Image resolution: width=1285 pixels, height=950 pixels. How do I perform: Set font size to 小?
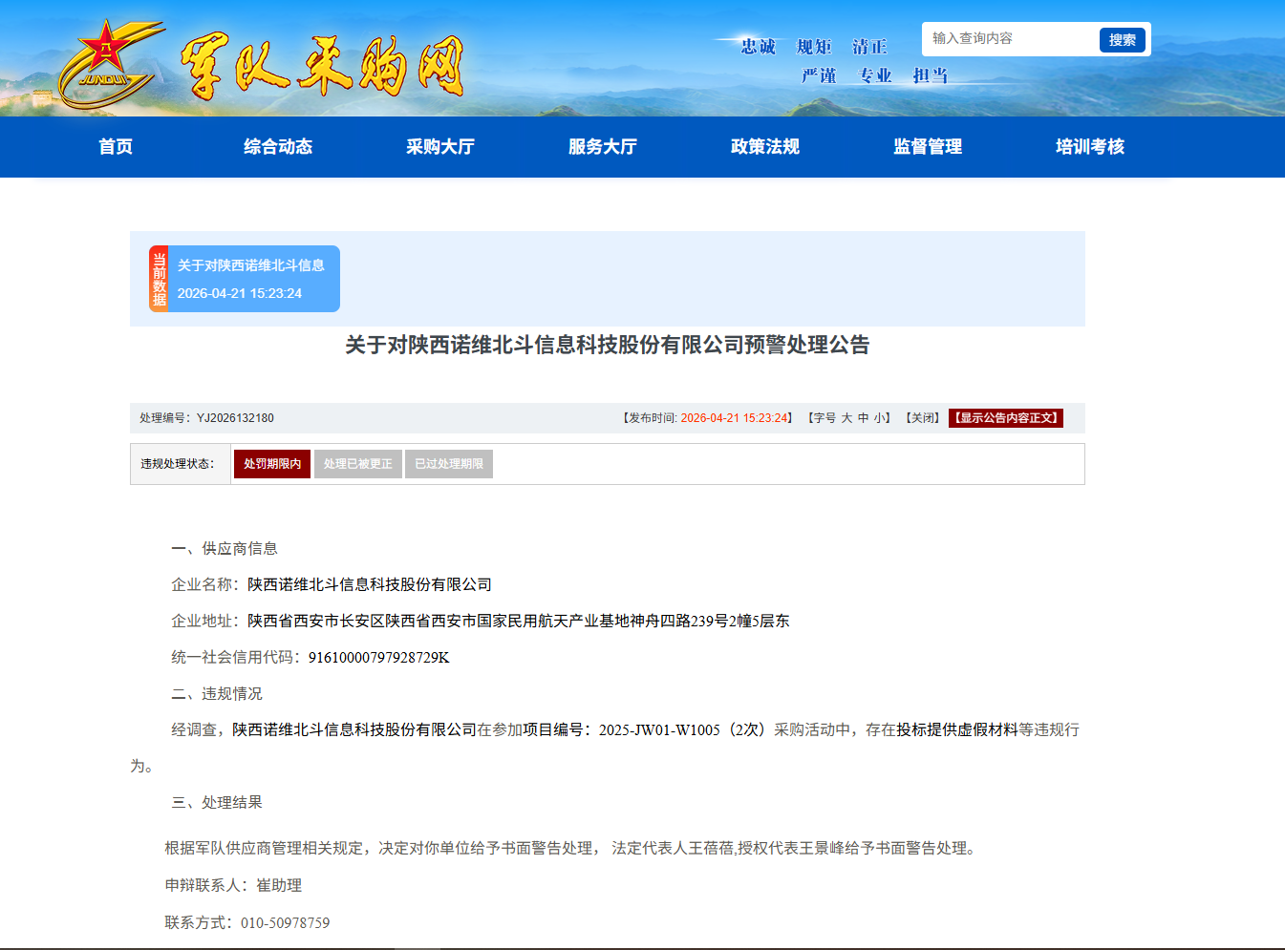878,418
